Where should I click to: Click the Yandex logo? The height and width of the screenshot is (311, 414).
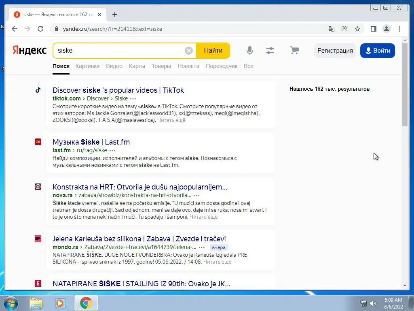pos(30,50)
